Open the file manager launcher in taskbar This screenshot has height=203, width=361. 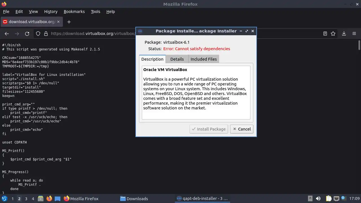click(x=41, y=198)
